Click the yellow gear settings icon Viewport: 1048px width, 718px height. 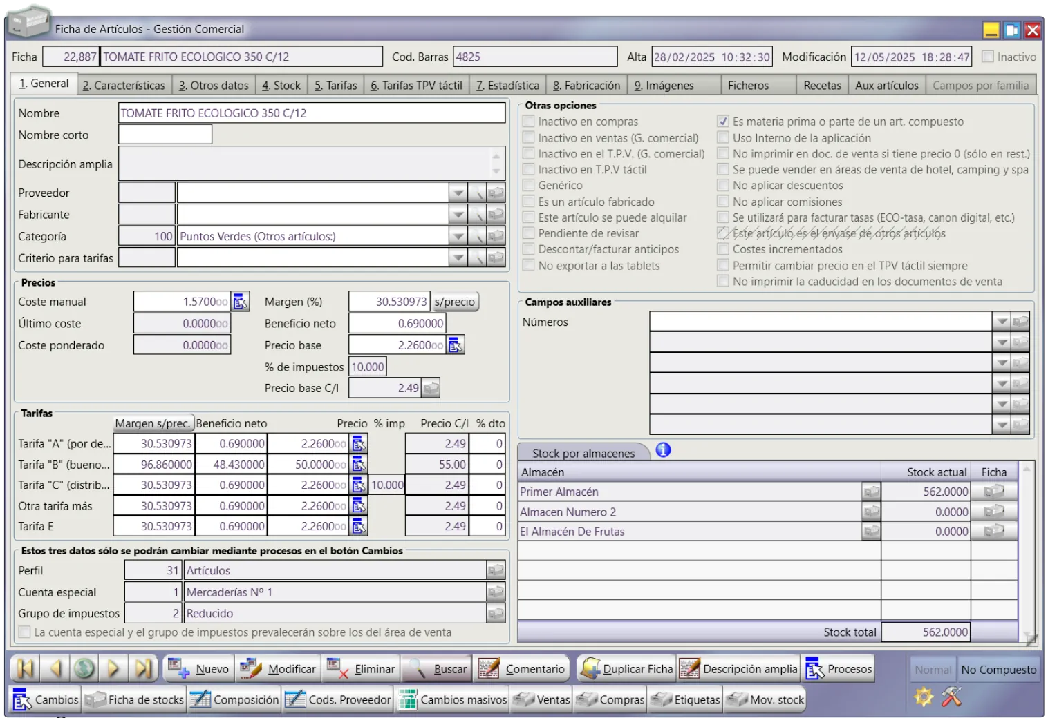point(924,697)
